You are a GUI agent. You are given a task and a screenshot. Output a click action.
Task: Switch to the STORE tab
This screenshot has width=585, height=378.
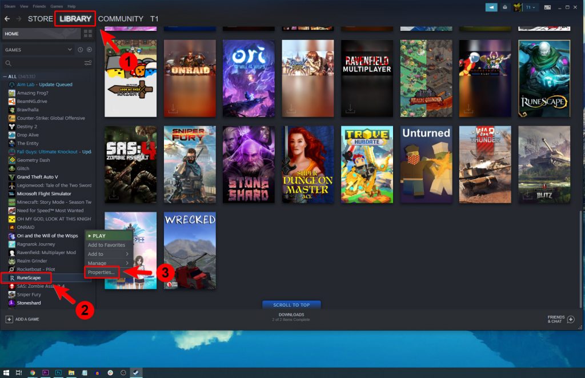(x=41, y=19)
